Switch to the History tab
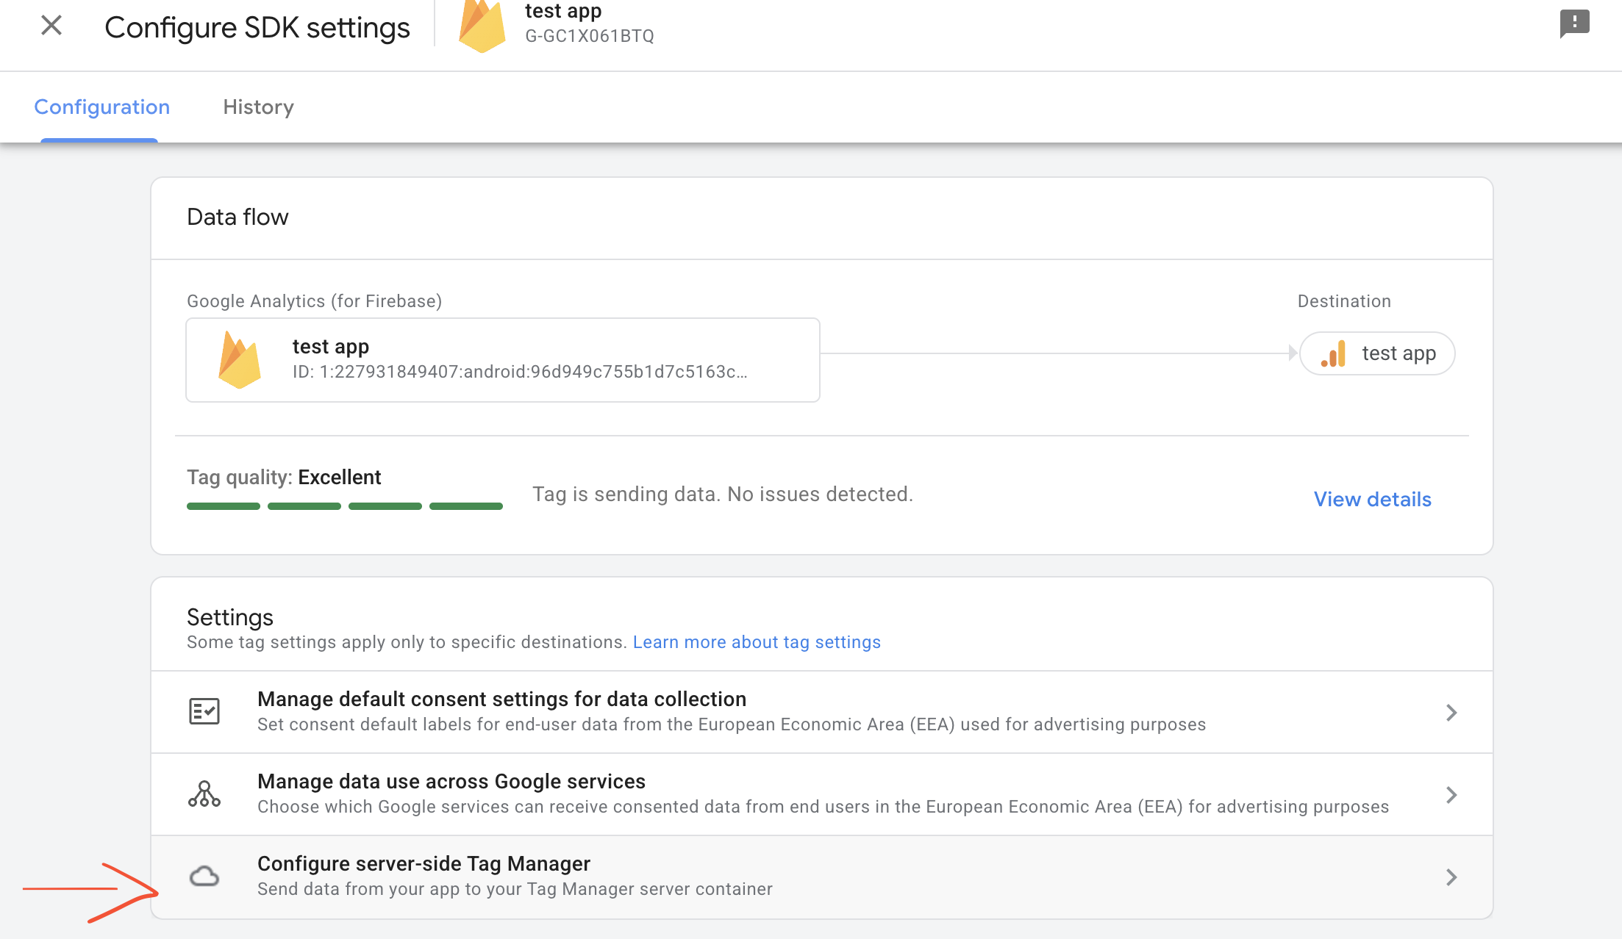 [257, 107]
